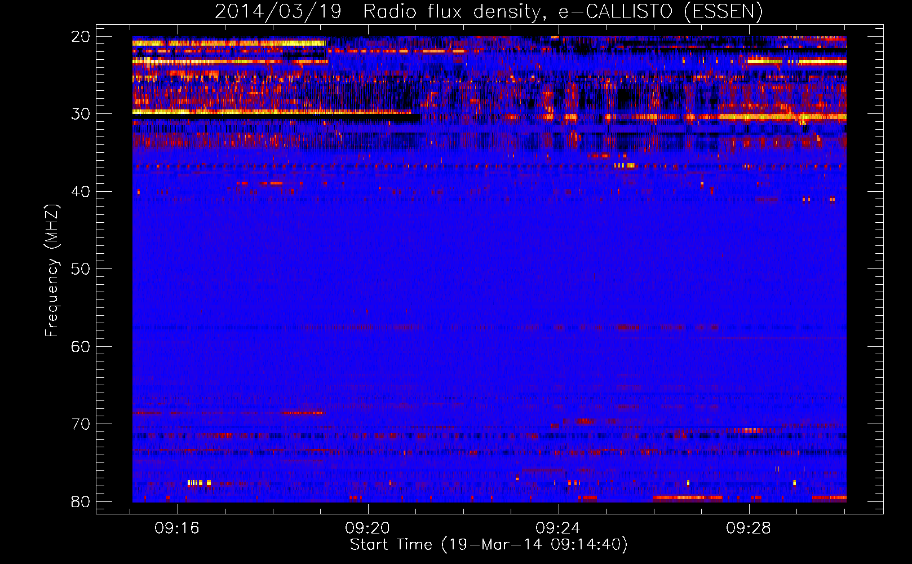Viewport: 912px width, 564px height.
Task: Click the "Start Time (19-Mar-14 09:14:40)" label
Action: pos(489,545)
